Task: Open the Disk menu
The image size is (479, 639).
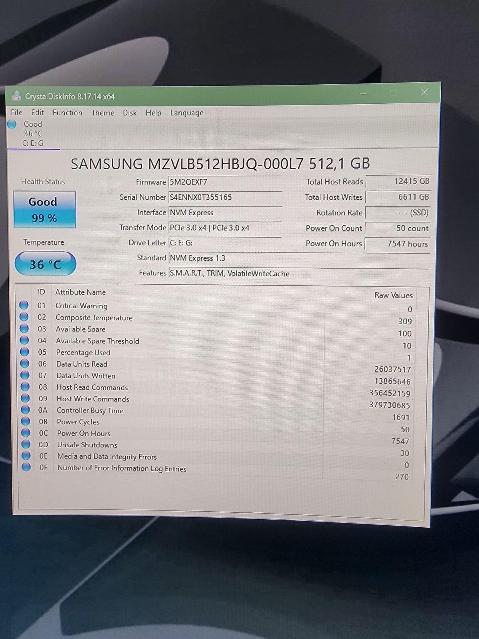Action: pos(130,113)
